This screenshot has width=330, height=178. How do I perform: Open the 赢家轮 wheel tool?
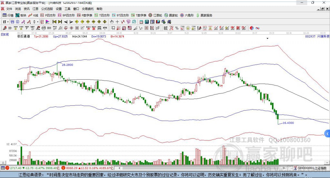tap(171, 15)
